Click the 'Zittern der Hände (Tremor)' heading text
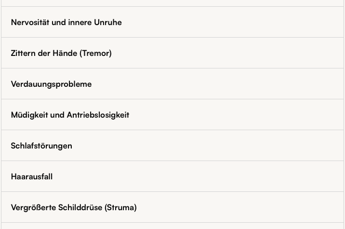This screenshot has width=345, height=229. (61, 53)
